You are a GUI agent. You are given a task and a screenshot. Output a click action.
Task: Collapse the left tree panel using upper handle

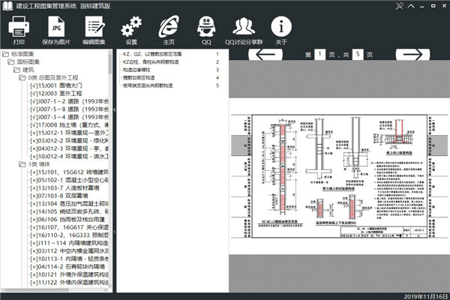pos(115,109)
